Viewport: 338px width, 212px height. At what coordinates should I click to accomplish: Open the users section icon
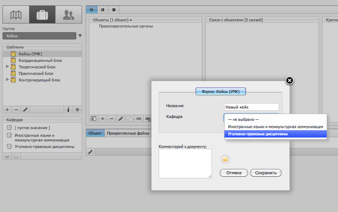(68, 15)
